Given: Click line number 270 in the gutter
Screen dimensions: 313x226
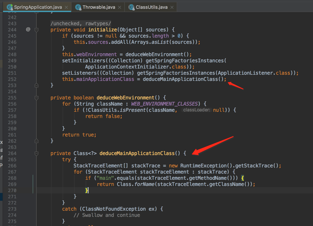Looking at the screenshot, I should (x=12, y=191).
